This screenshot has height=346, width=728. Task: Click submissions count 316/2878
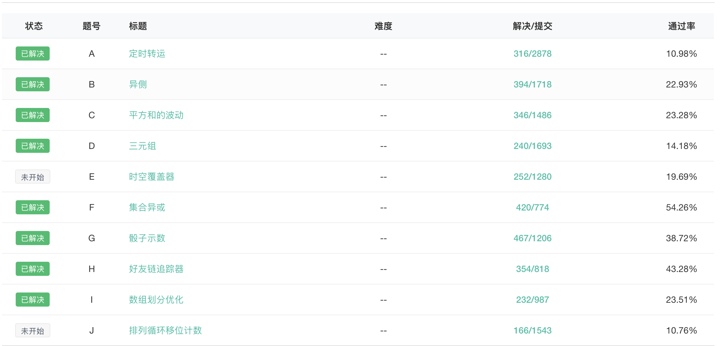point(533,54)
